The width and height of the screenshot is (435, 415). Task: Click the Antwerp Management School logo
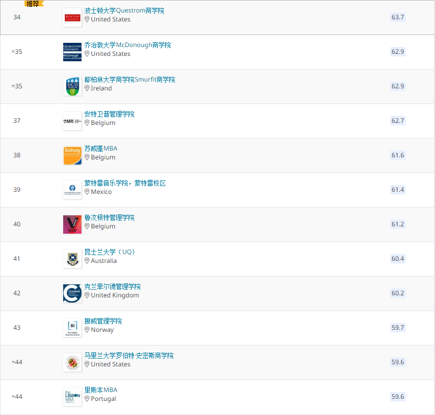(x=73, y=121)
